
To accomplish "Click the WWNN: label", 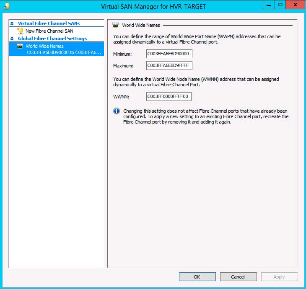I will click(121, 97).
